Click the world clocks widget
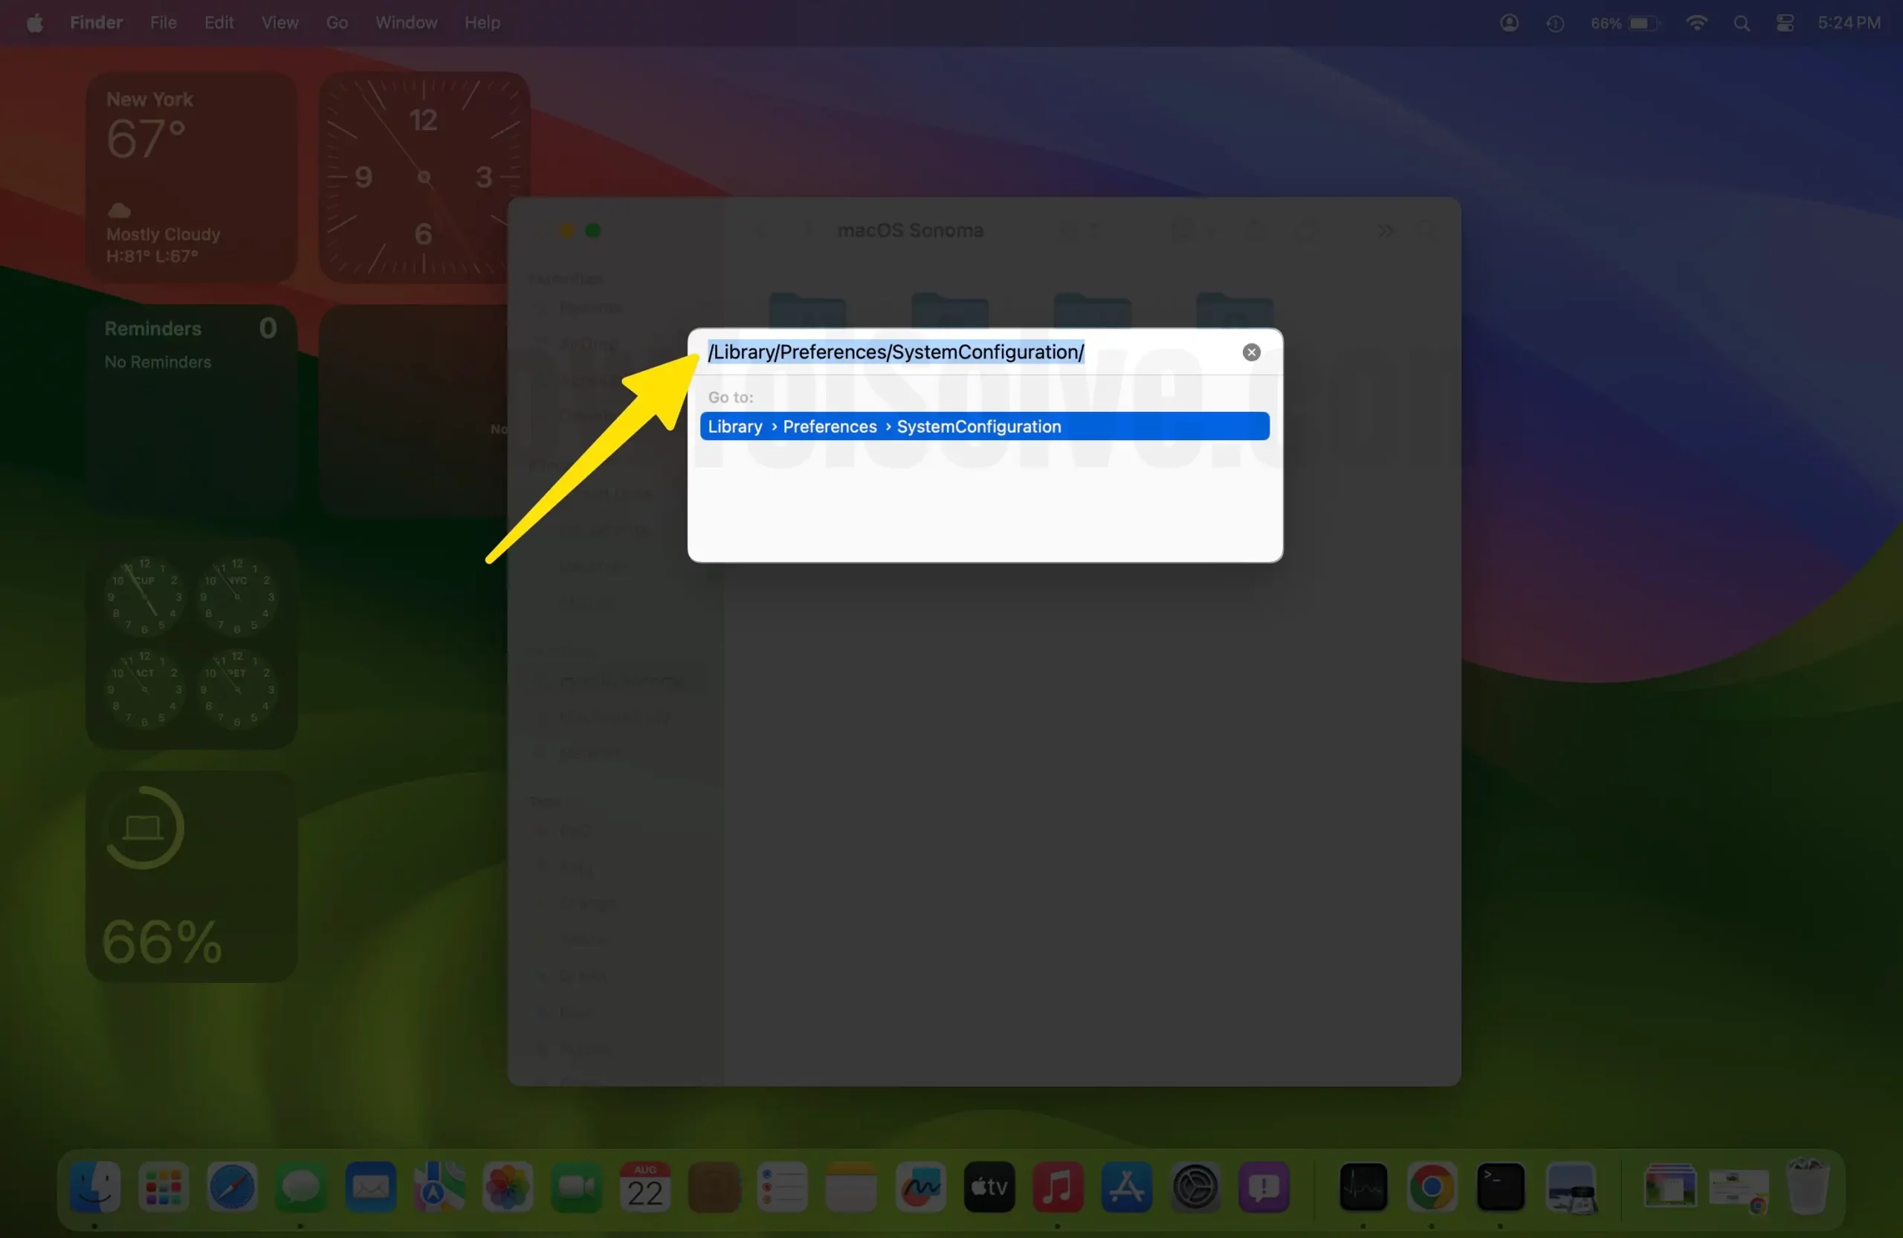This screenshot has width=1903, height=1238. point(191,643)
